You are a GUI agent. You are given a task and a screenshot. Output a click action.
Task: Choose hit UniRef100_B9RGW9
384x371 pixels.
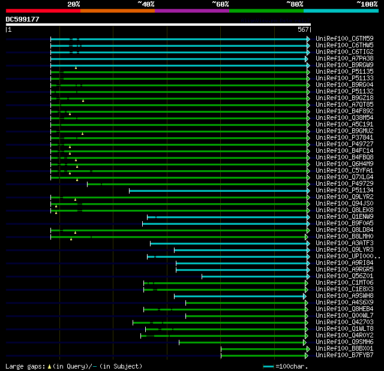click(x=344, y=65)
